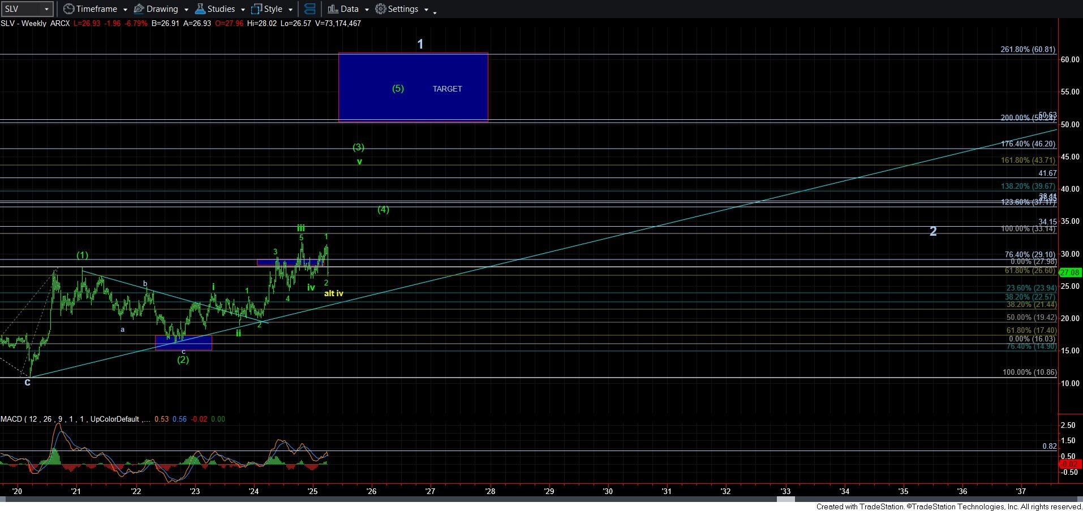1083x511 pixels.
Task: Select the yellow "alt iv" wave label
Action: click(x=333, y=293)
